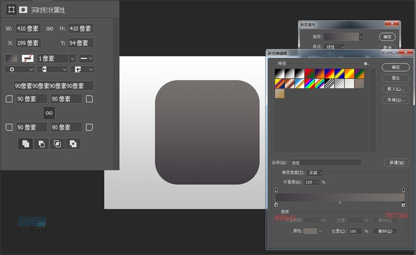Click the stroke color swatch with red slash

tap(28, 58)
